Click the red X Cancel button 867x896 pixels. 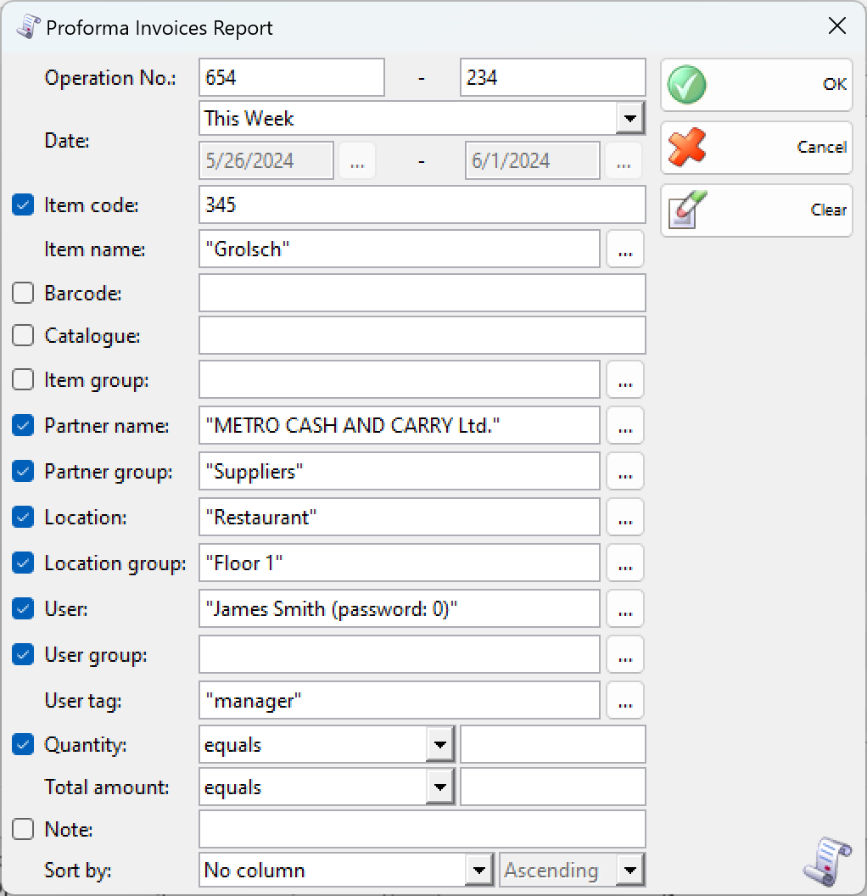pyautogui.click(x=756, y=148)
